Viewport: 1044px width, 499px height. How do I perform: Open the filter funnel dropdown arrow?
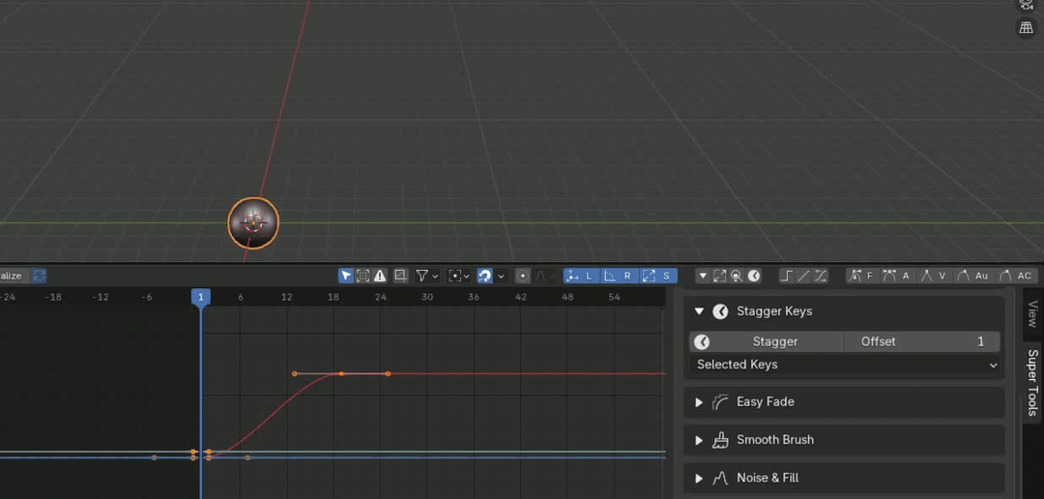point(435,276)
